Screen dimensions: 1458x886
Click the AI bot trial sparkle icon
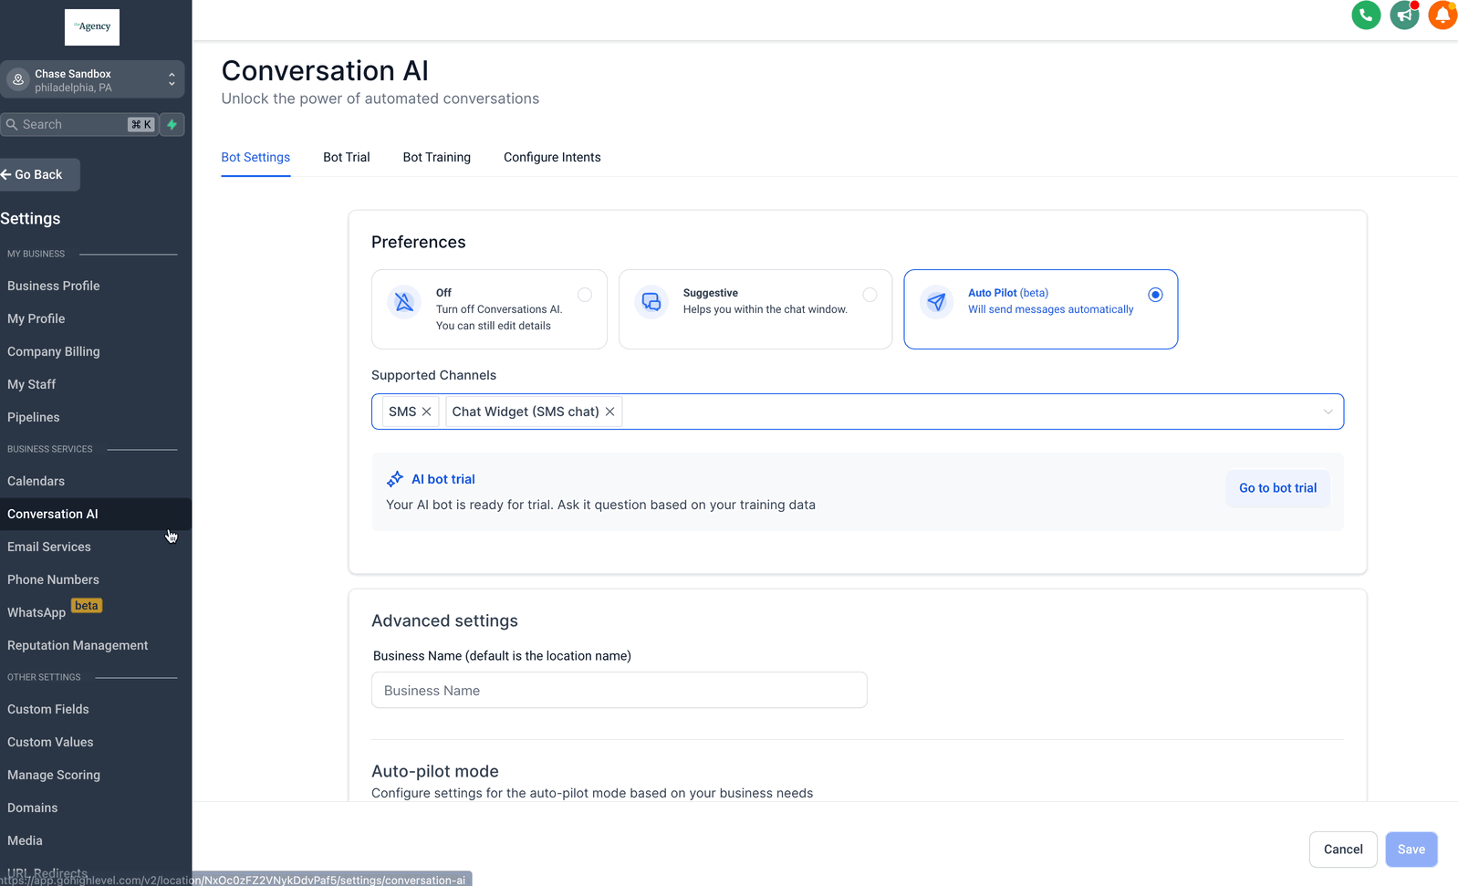pos(395,479)
